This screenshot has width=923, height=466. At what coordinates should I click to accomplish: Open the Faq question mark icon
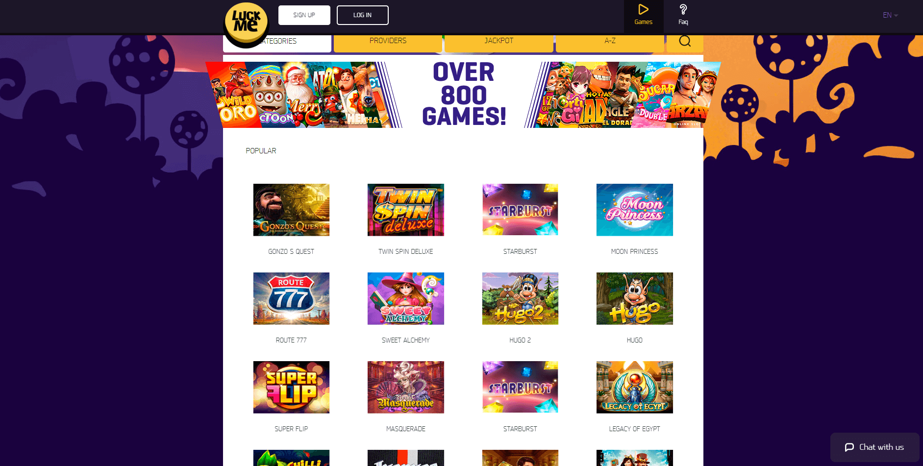[683, 10]
